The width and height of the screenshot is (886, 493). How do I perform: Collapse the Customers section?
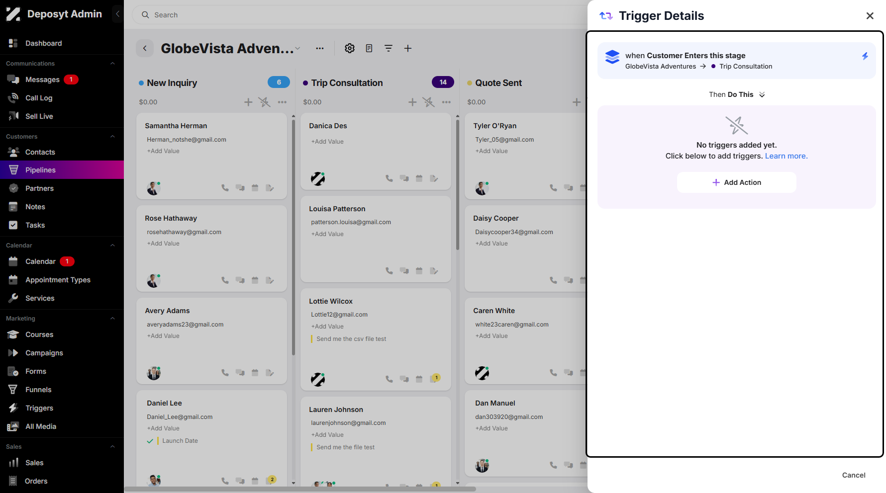point(112,137)
